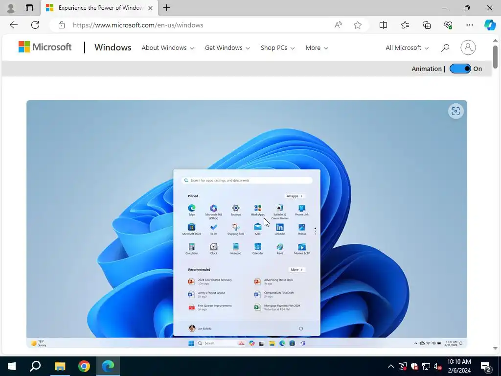Open taskbar Search

[x=35, y=366]
